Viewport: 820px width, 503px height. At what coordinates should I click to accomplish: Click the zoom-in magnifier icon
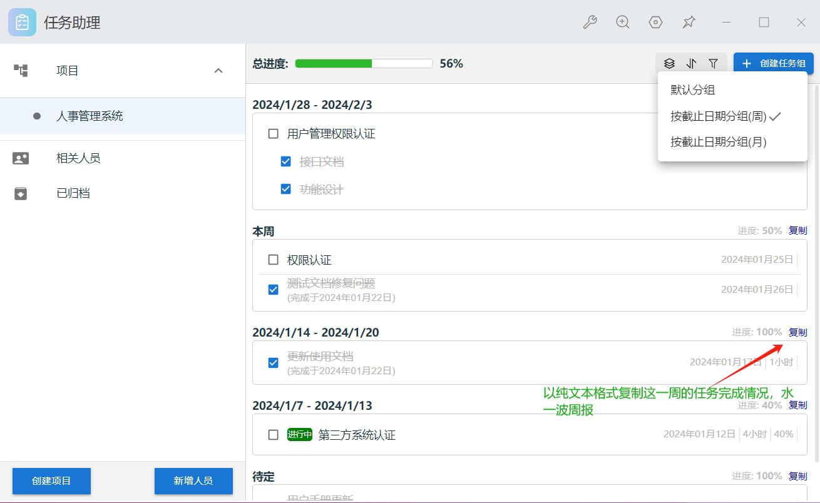[x=622, y=23]
